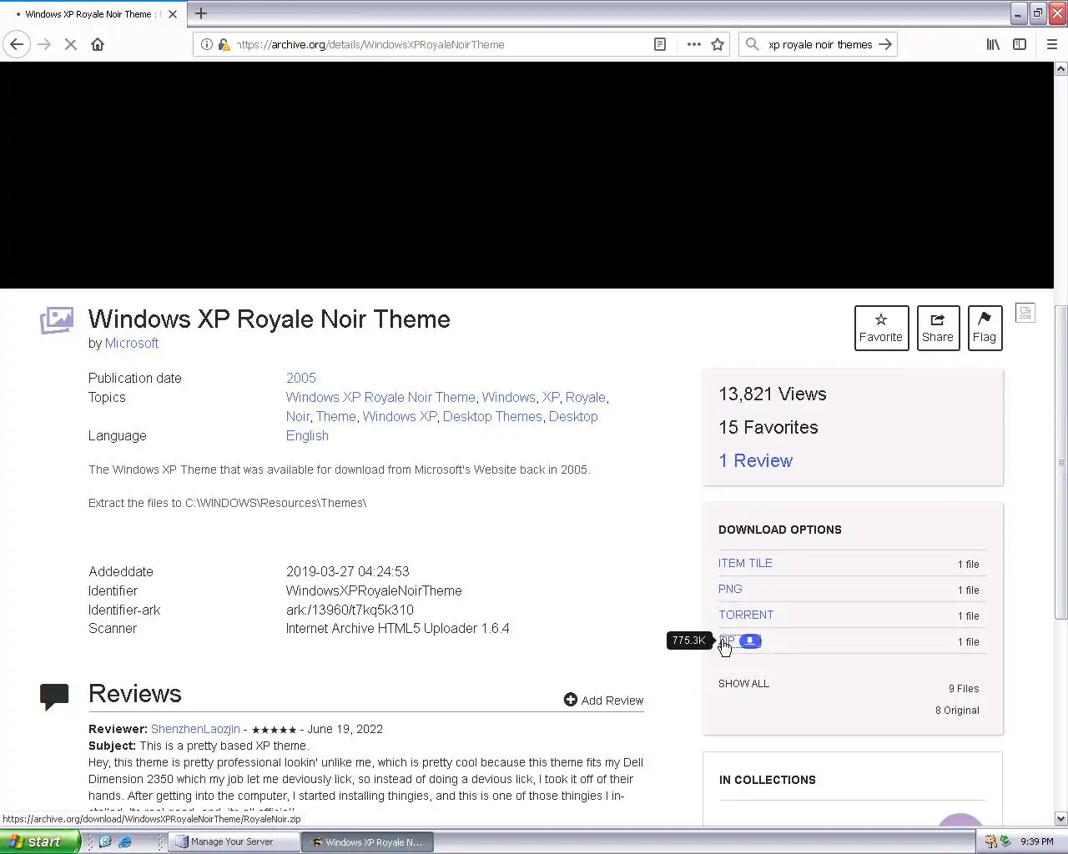Click the search magnifier icon

click(x=753, y=44)
